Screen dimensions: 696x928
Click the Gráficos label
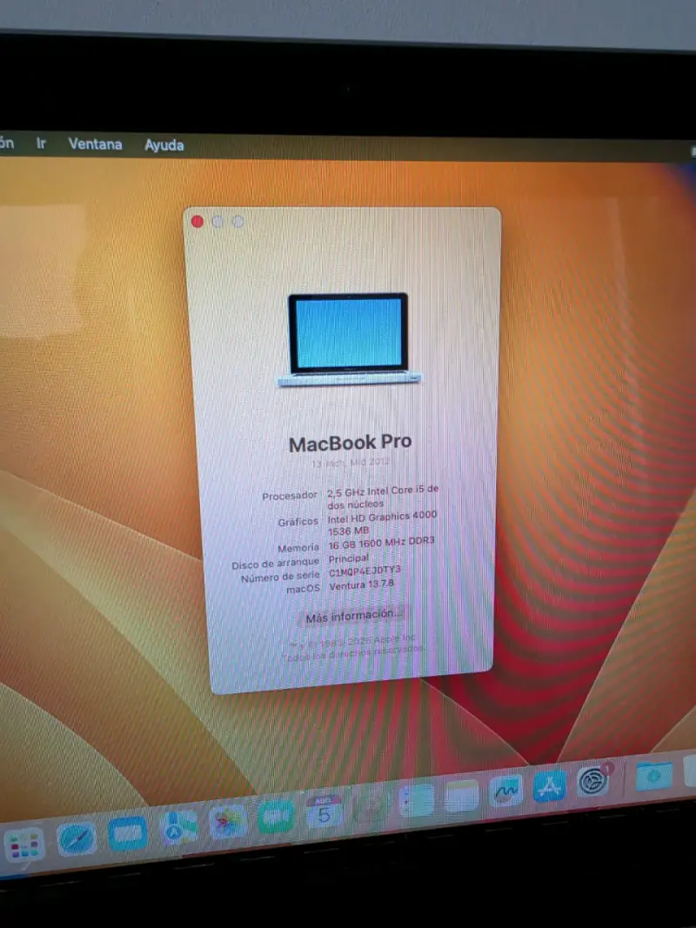(x=298, y=522)
